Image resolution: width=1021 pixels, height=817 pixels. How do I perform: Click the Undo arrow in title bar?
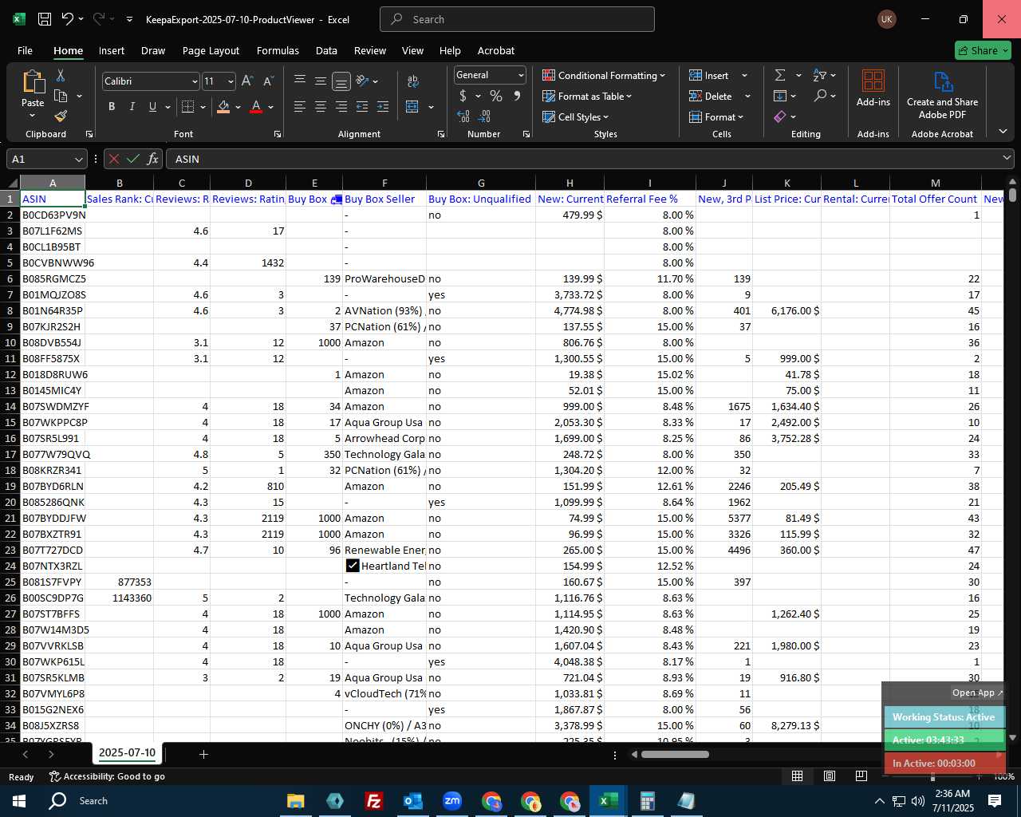[68, 19]
